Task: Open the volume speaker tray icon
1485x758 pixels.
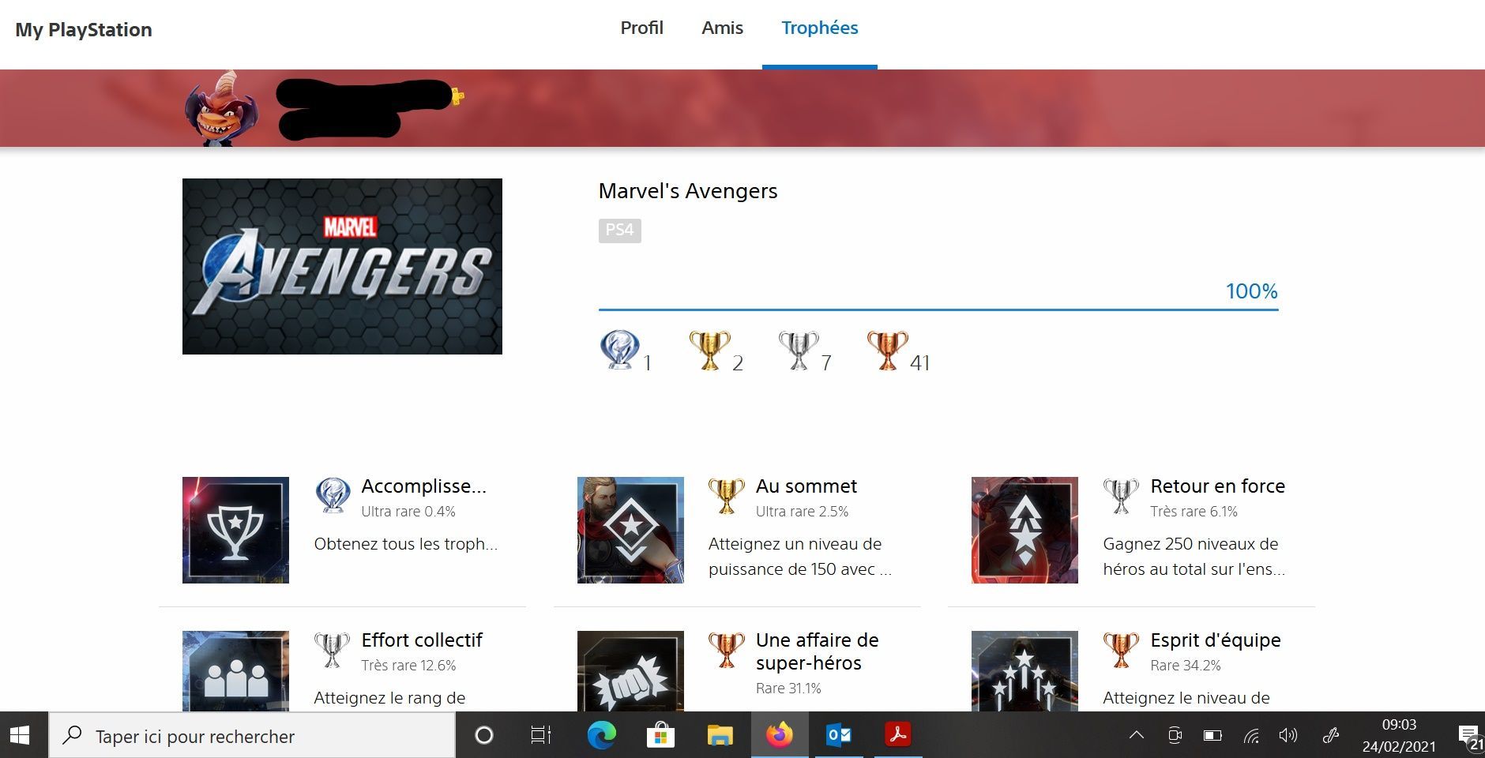Action: [x=1288, y=735]
